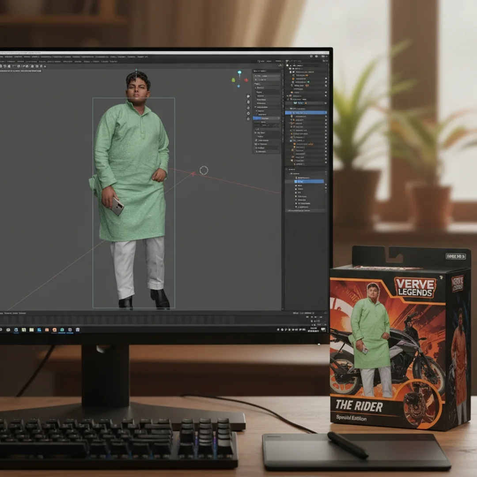Expand the first section of the viewport sidebar
This screenshot has width=477, height=477.
[255, 71]
